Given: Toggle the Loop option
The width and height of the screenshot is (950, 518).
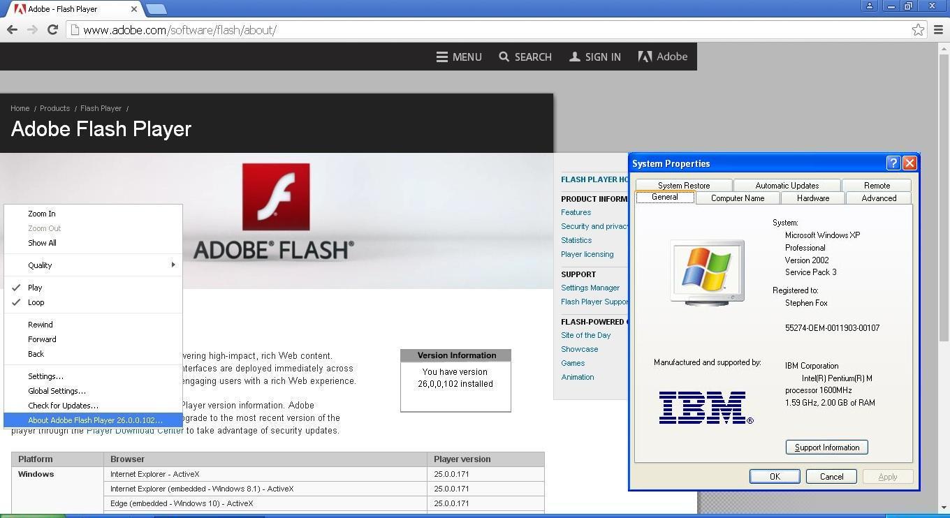Looking at the screenshot, I should (x=93, y=302).
